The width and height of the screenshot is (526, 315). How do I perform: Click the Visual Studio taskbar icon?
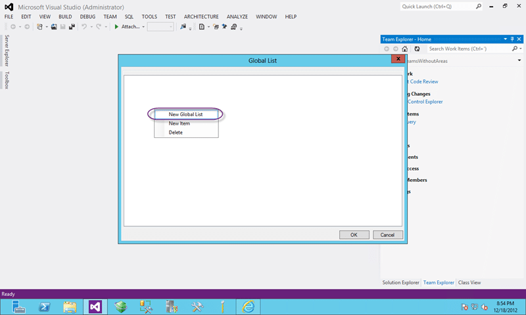pos(95,306)
